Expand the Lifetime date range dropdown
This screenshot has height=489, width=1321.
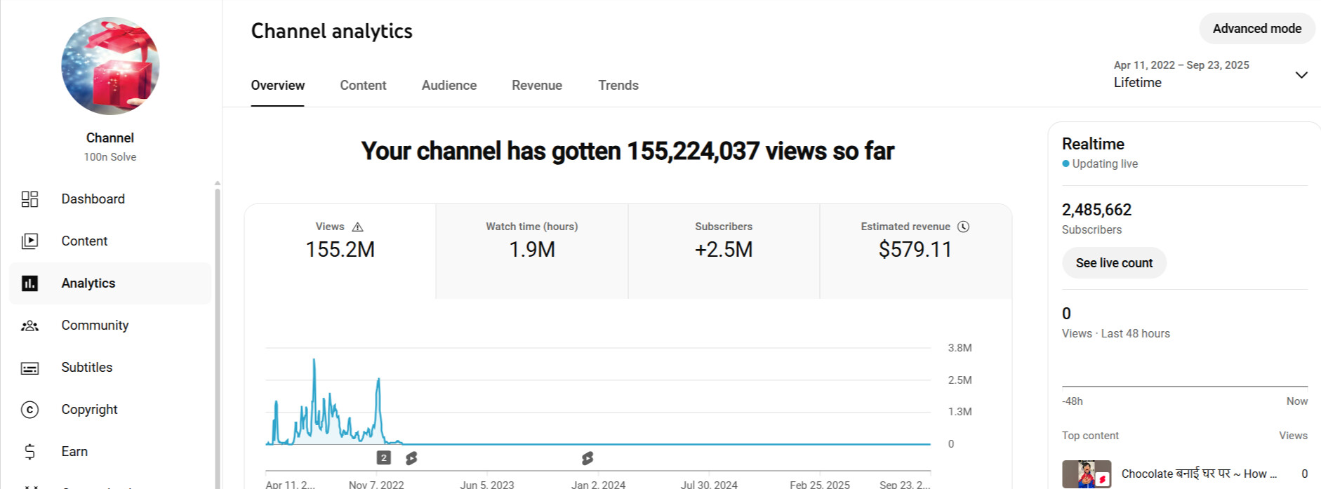1181,74
